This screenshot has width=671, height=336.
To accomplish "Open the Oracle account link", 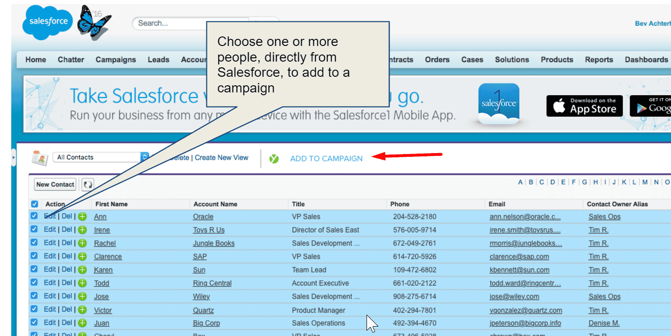I will click(203, 217).
